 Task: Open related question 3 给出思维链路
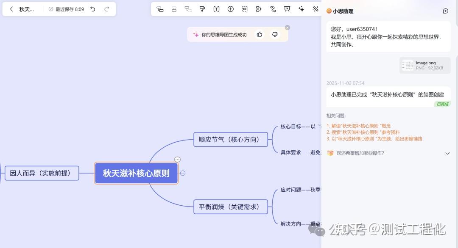pos(374,139)
